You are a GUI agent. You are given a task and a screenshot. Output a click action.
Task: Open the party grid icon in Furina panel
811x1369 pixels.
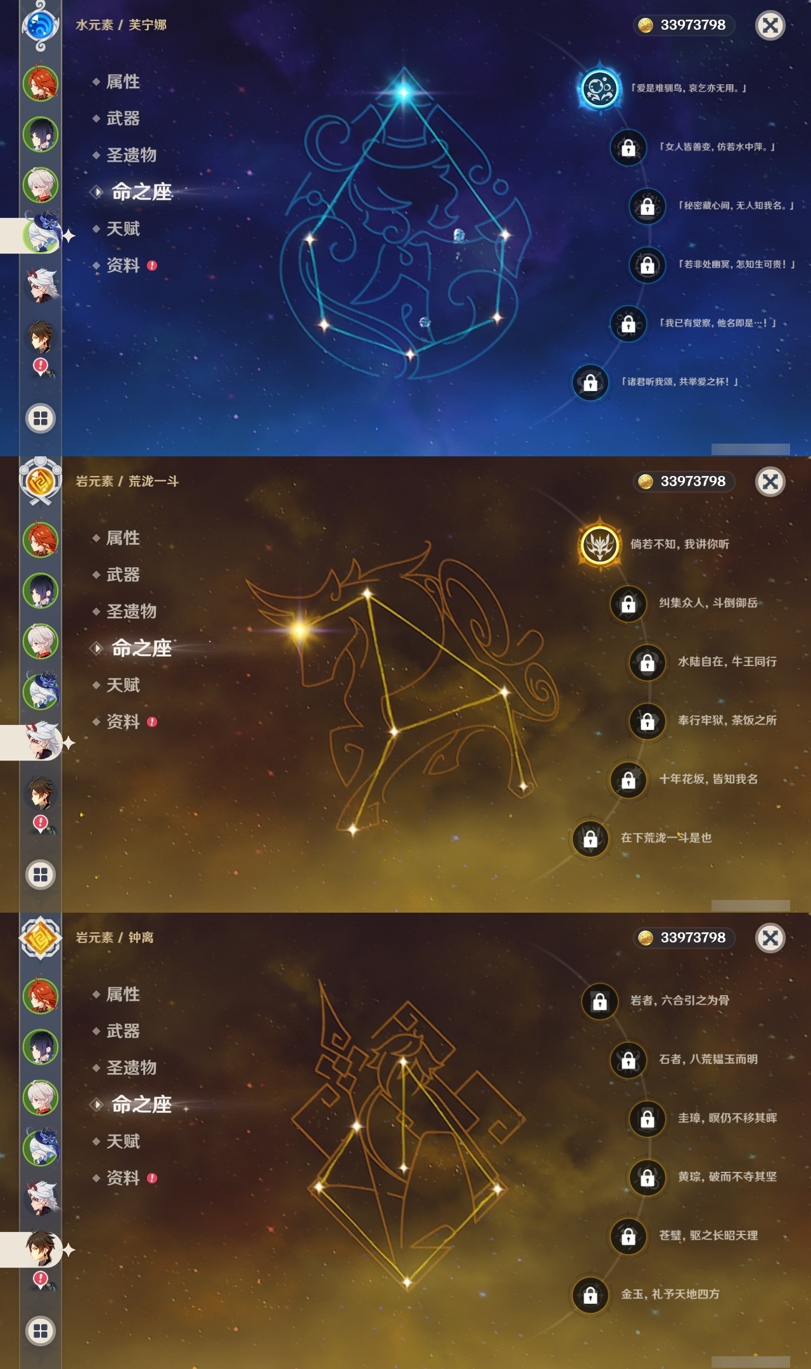[x=41, y=418]
